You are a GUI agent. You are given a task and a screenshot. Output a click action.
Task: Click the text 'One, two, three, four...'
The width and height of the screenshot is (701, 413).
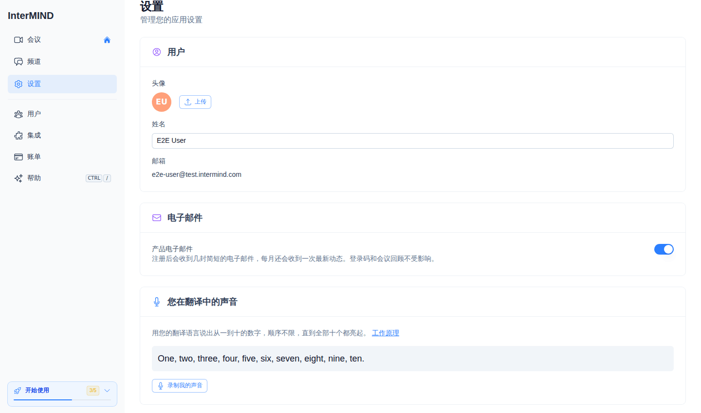[261, 359]
